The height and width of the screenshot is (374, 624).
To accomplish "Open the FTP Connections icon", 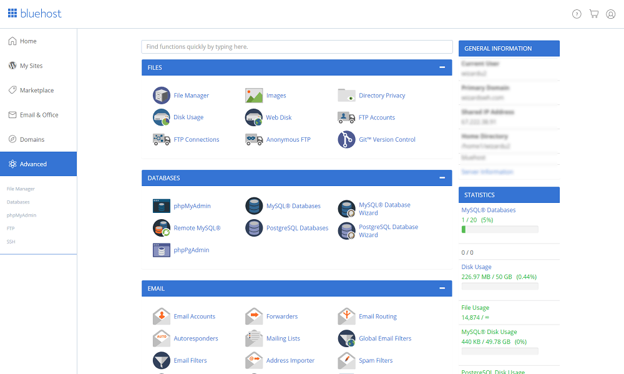I will [161, 139].
